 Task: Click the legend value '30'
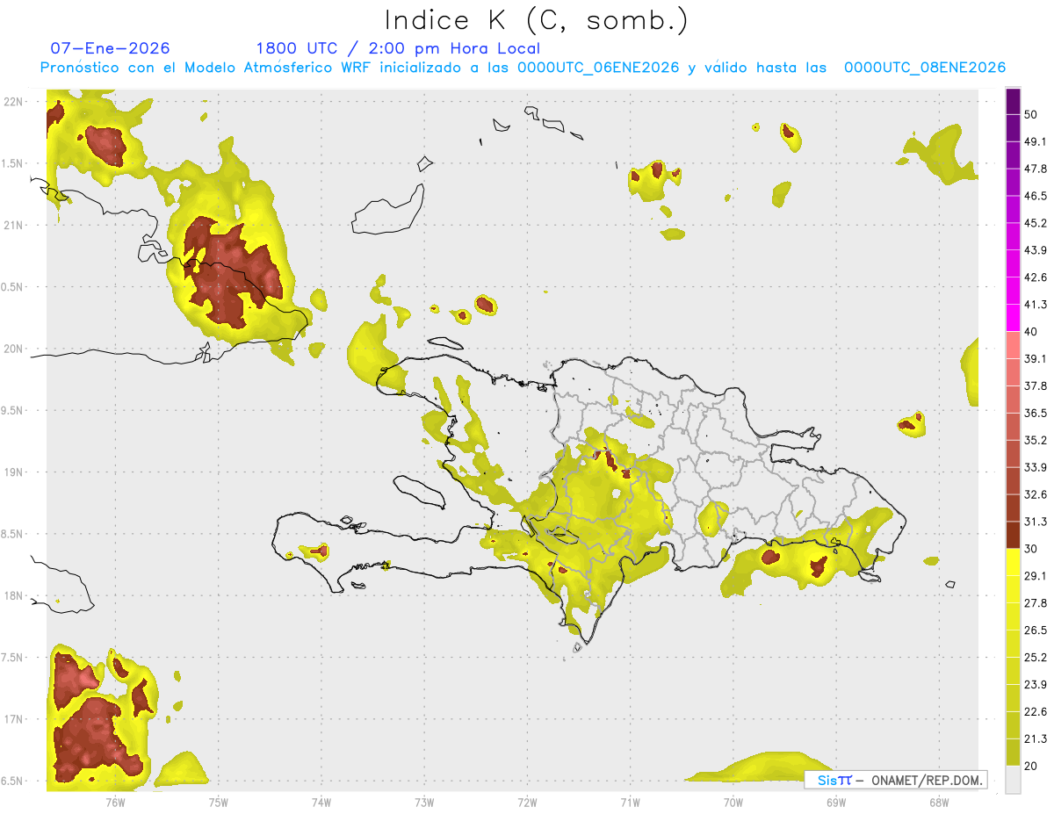pos(1031,549)
